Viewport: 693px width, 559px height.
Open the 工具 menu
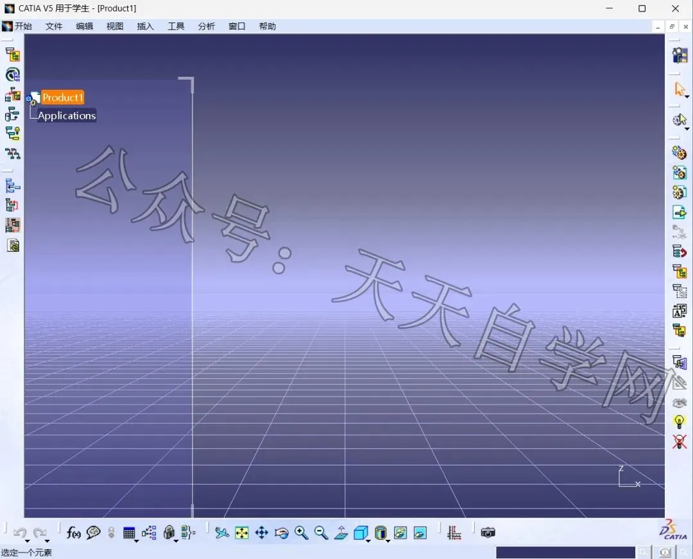pyautogui.click(x=176, y=26)
